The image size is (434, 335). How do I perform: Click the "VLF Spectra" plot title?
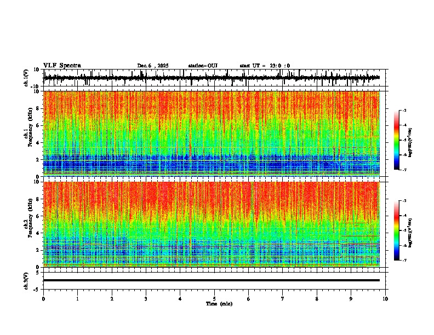[x=62, y=65]
